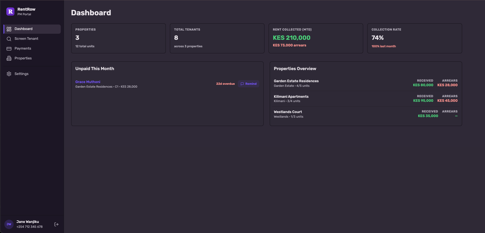This screenshot has width=485, height=233.
Task: Click the 'Garden Estate • 4/5 units' subtitle
Action: coord(292,86)
